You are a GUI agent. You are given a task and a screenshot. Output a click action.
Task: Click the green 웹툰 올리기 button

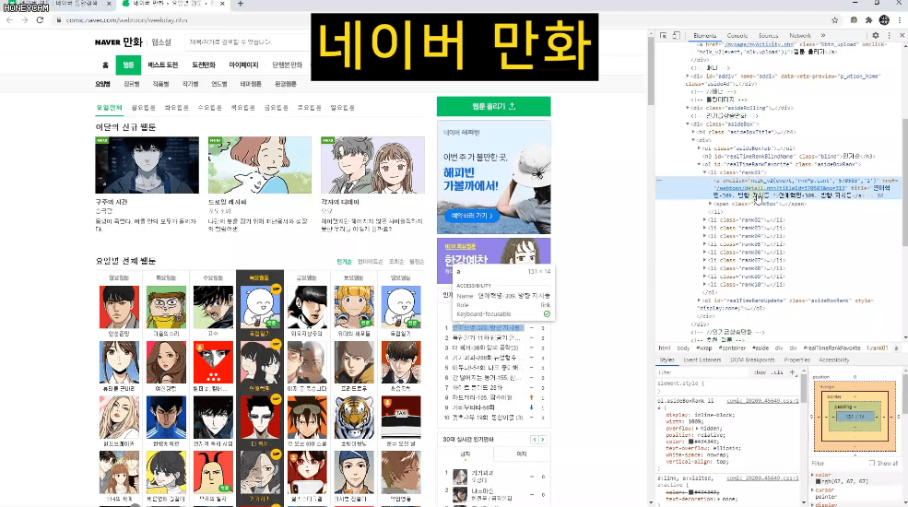pyautogui.click(x=493, y=107)
